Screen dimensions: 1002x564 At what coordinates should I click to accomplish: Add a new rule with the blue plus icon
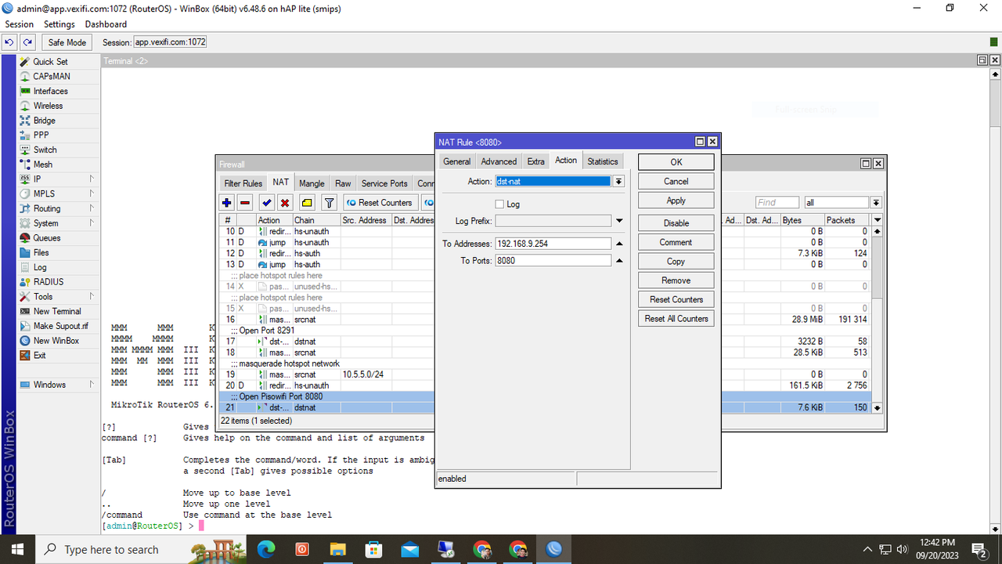(227, 203)
